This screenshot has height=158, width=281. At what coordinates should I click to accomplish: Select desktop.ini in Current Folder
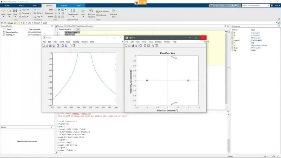pyautogui.click(x=10, y=35)
